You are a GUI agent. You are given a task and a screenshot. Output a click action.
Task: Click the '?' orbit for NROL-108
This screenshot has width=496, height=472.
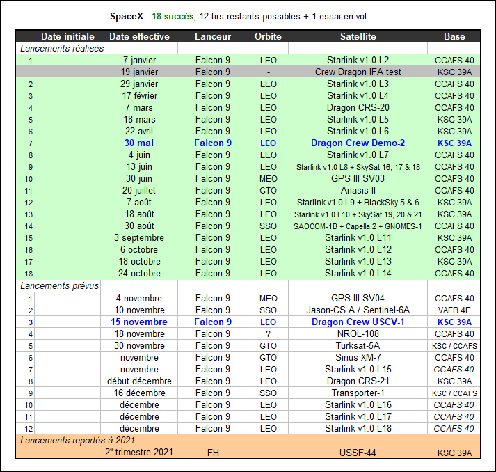point(269,334)
